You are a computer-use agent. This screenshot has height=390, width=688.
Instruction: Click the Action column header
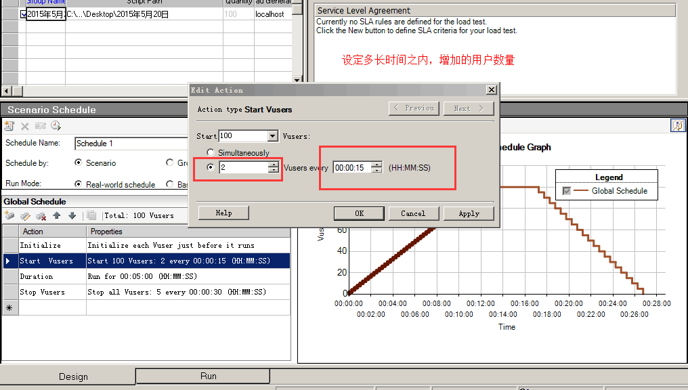click(52, 231)
